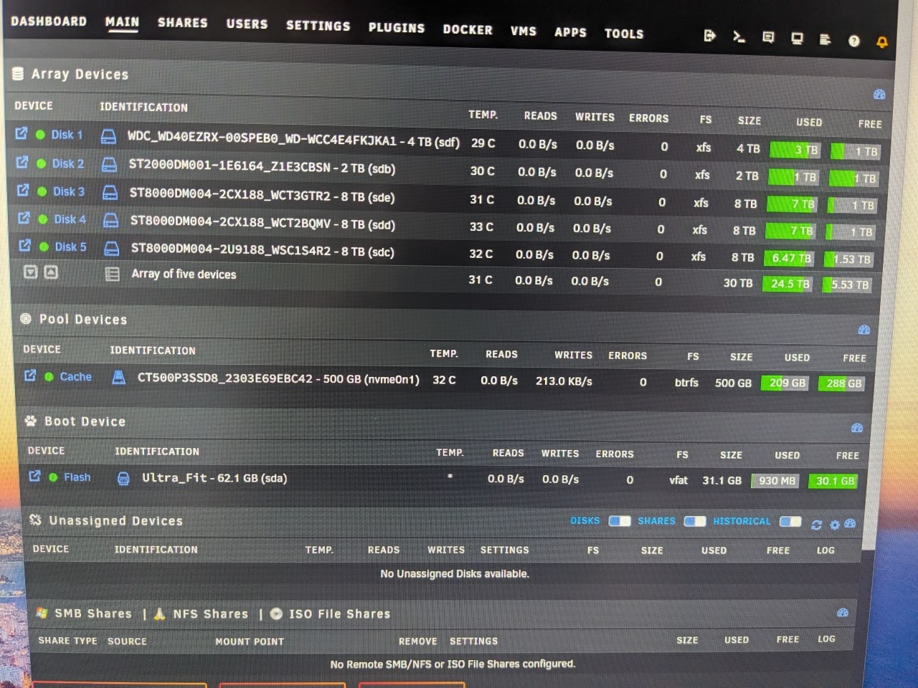Open the terminal icon in top bar
The image size is (918, 688).
pos(739,37)
